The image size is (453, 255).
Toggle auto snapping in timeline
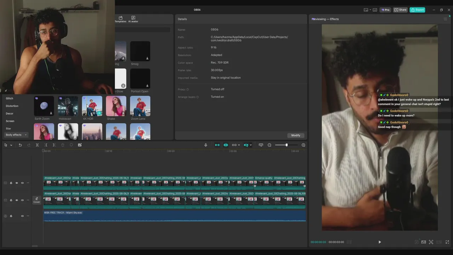226,145
